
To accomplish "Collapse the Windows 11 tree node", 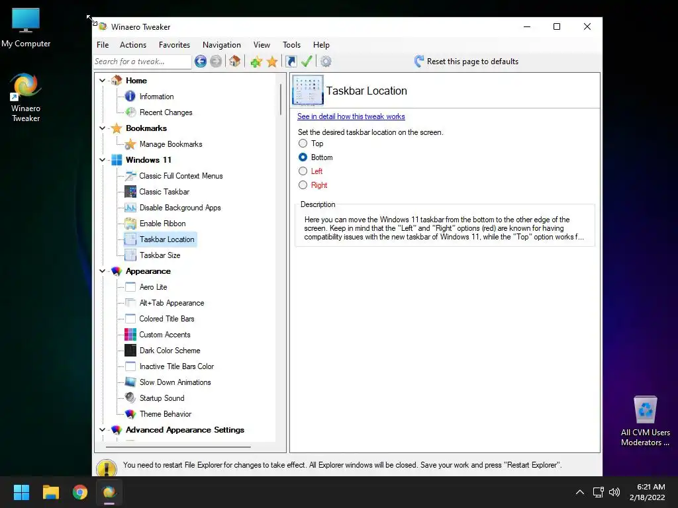I will coord(103,160).
